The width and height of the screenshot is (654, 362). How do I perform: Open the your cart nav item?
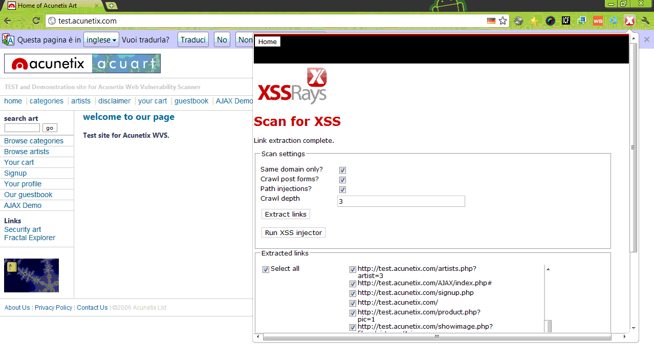pyautogui.click(x=152, y=101)
